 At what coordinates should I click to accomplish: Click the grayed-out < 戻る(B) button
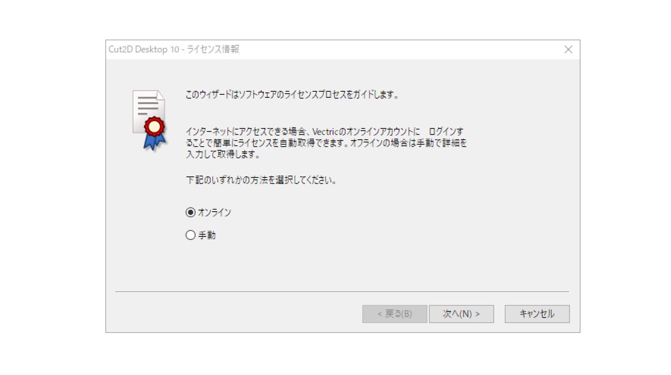395,314
